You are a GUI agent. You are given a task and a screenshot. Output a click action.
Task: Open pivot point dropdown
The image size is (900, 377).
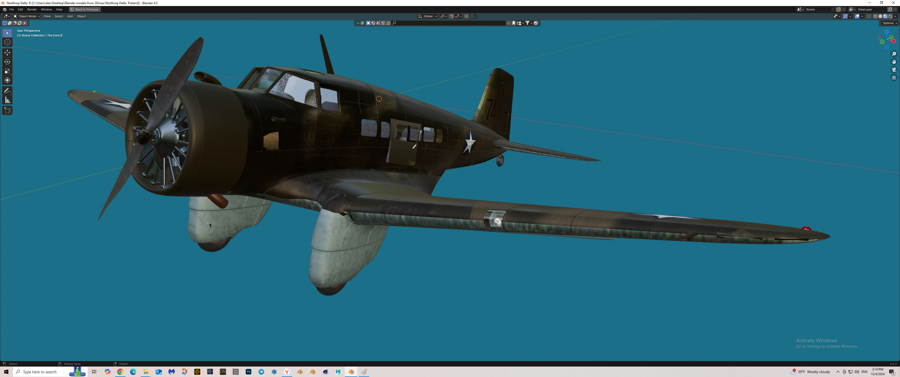[x=443, y=16]
